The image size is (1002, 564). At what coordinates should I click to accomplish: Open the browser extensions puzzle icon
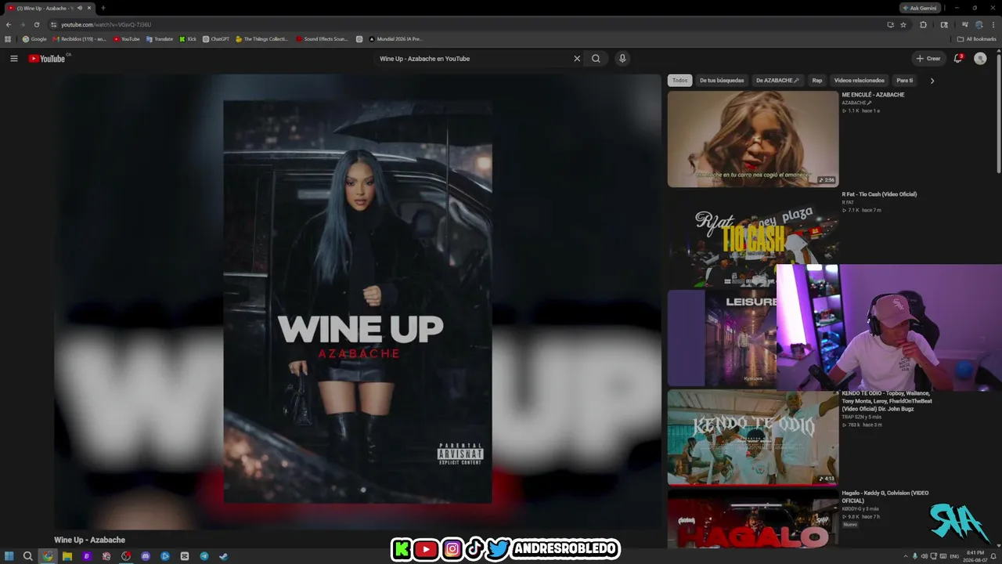point(923,24)
